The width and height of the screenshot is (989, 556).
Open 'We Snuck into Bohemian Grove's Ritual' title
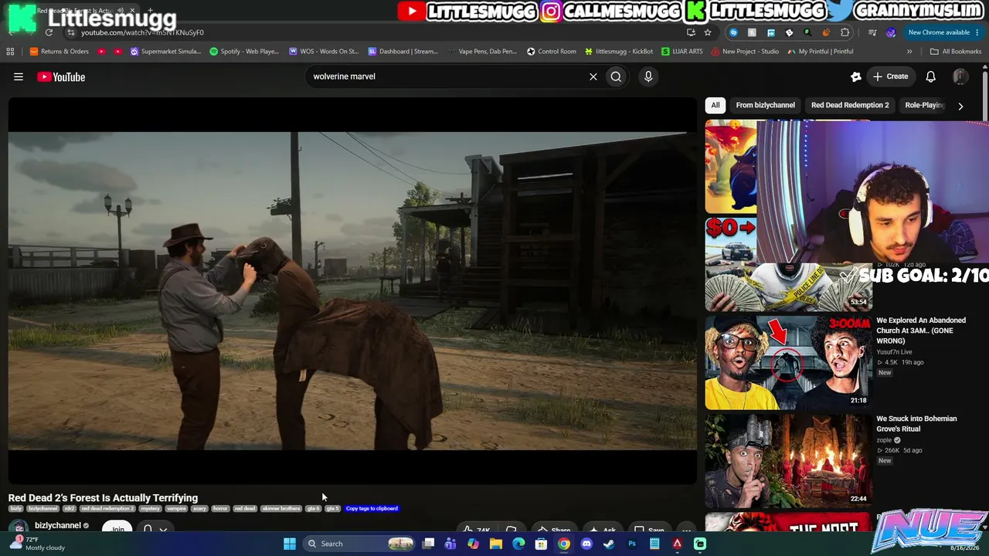(x=916, y=424)
